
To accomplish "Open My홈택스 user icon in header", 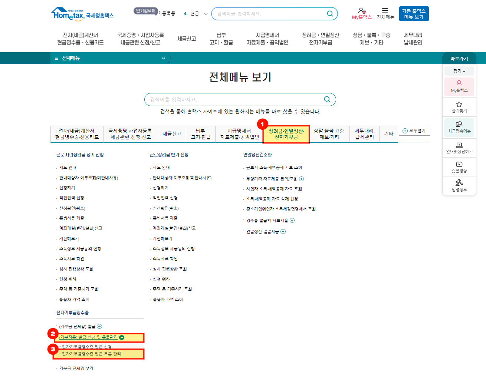I will [x=361, y=11].
